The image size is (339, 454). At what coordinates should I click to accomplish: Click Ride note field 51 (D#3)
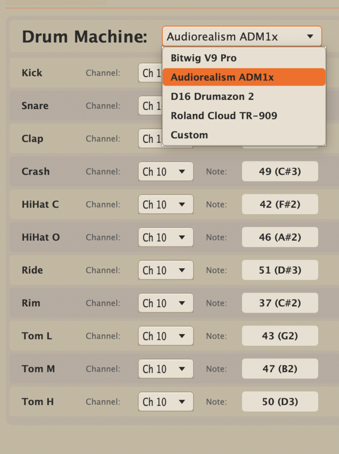click(280, 270)
